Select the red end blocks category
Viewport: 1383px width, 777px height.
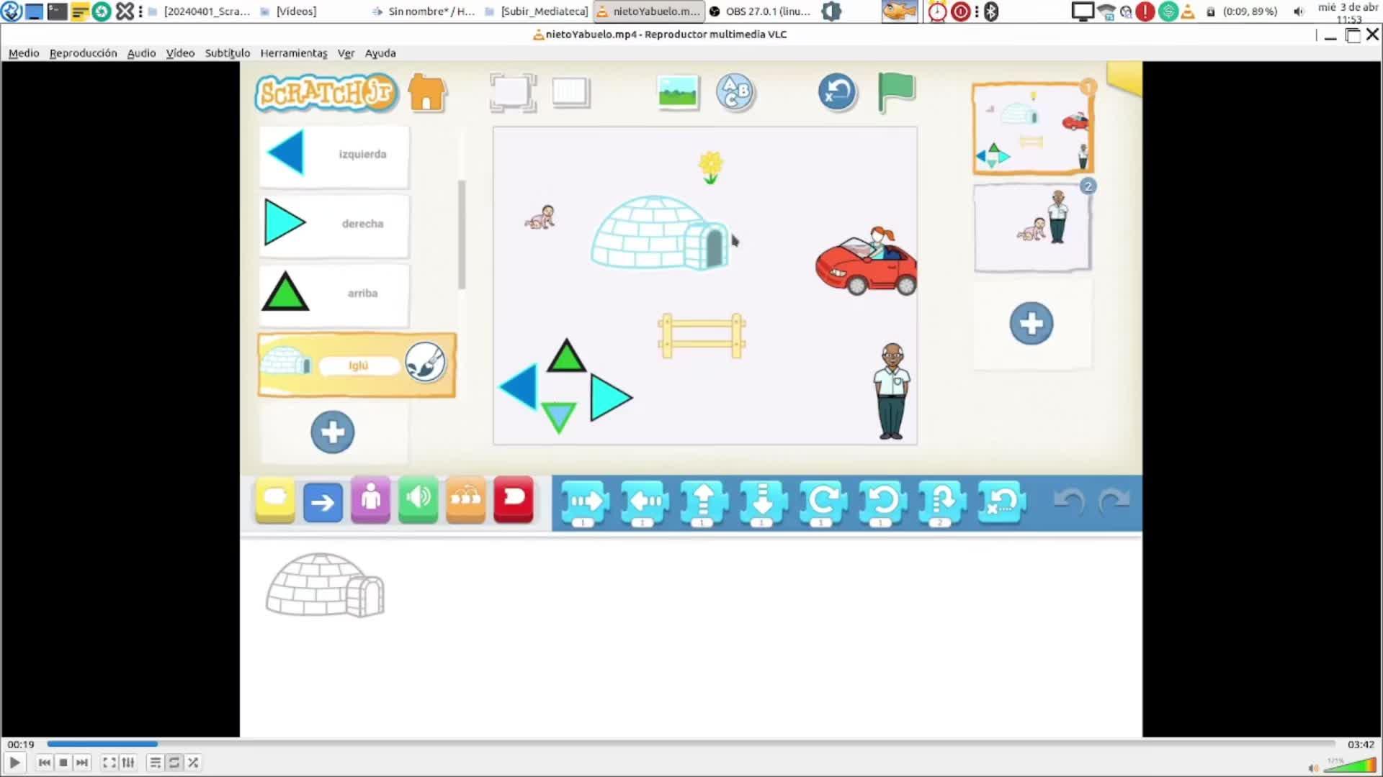click(514, 499)
